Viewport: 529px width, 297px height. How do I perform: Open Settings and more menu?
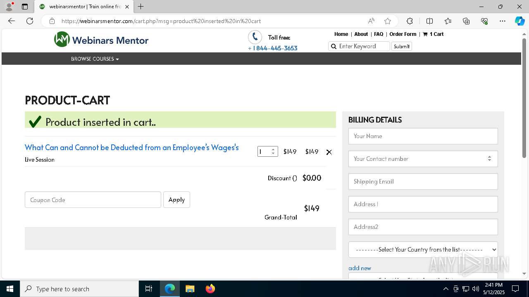(503, 21)
